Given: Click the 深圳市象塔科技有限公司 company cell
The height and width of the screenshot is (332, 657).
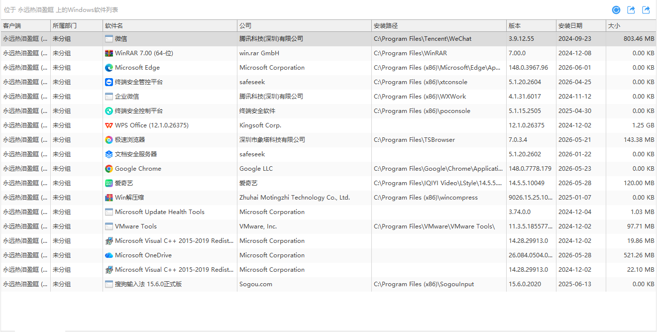Looking at the screenshot, I should 272,140.
